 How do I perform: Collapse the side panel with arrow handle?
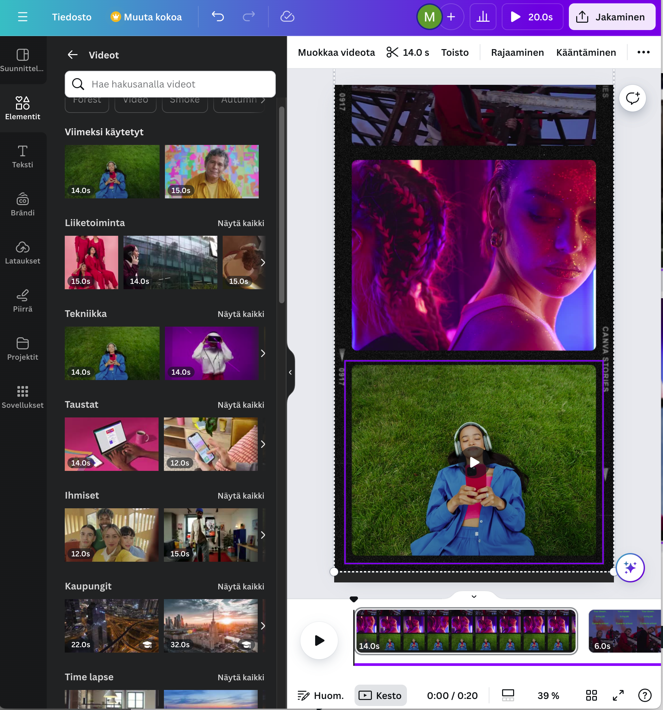290,372
